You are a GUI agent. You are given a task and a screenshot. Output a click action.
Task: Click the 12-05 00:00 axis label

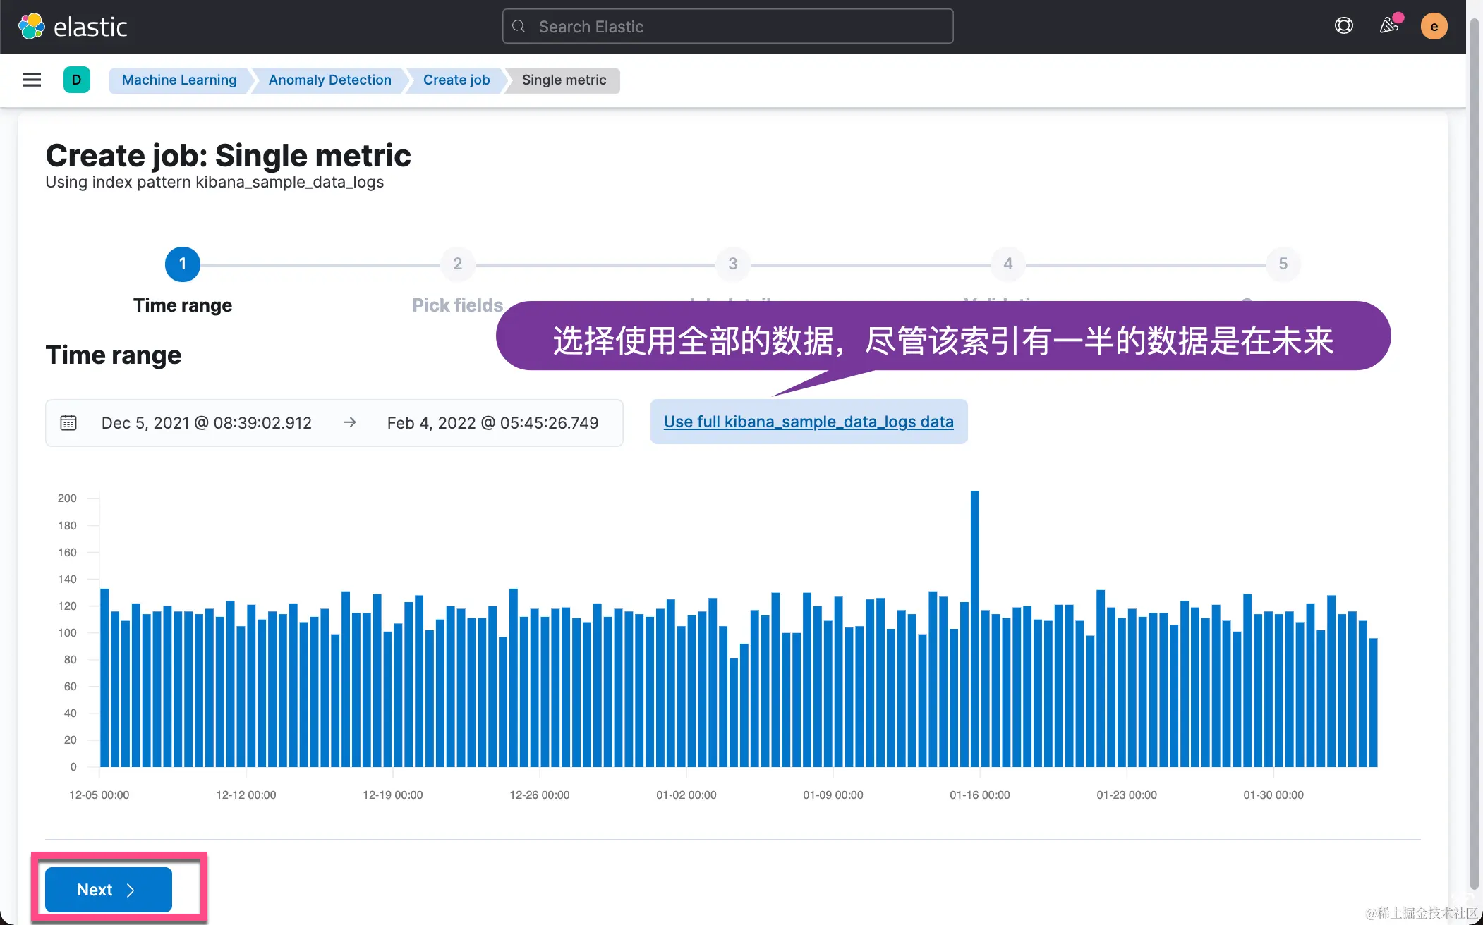(x=99, y=795)
